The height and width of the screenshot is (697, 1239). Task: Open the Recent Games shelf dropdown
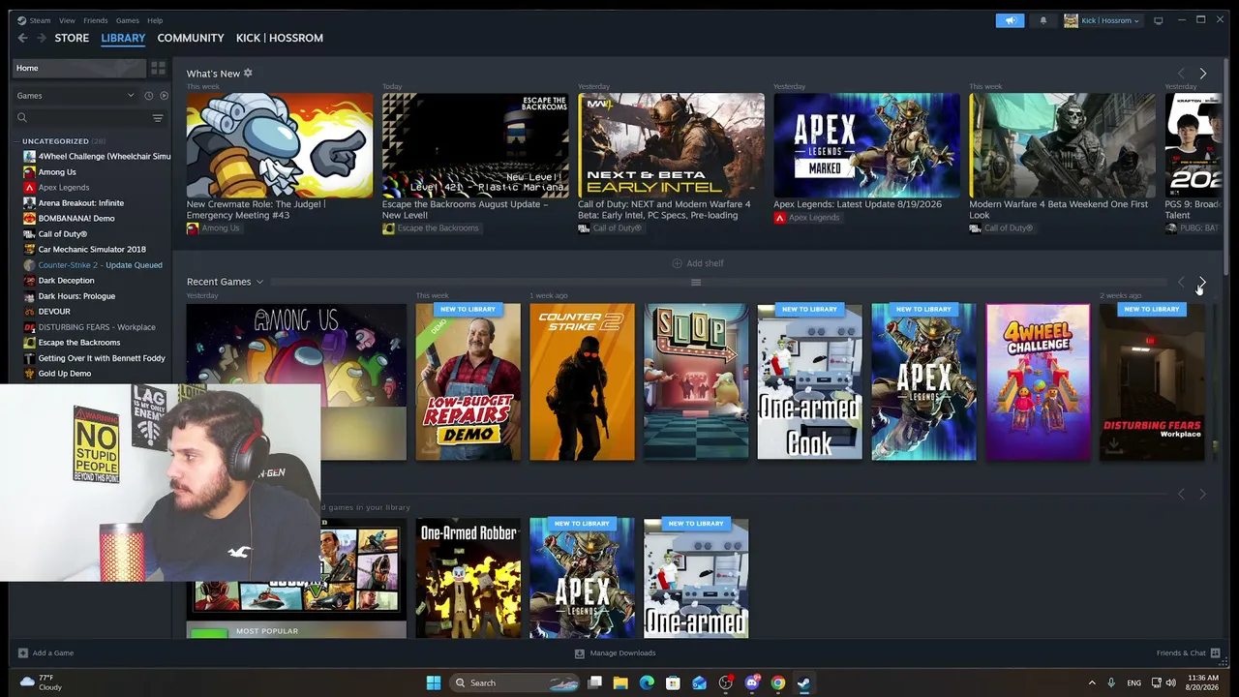point(259,282)
